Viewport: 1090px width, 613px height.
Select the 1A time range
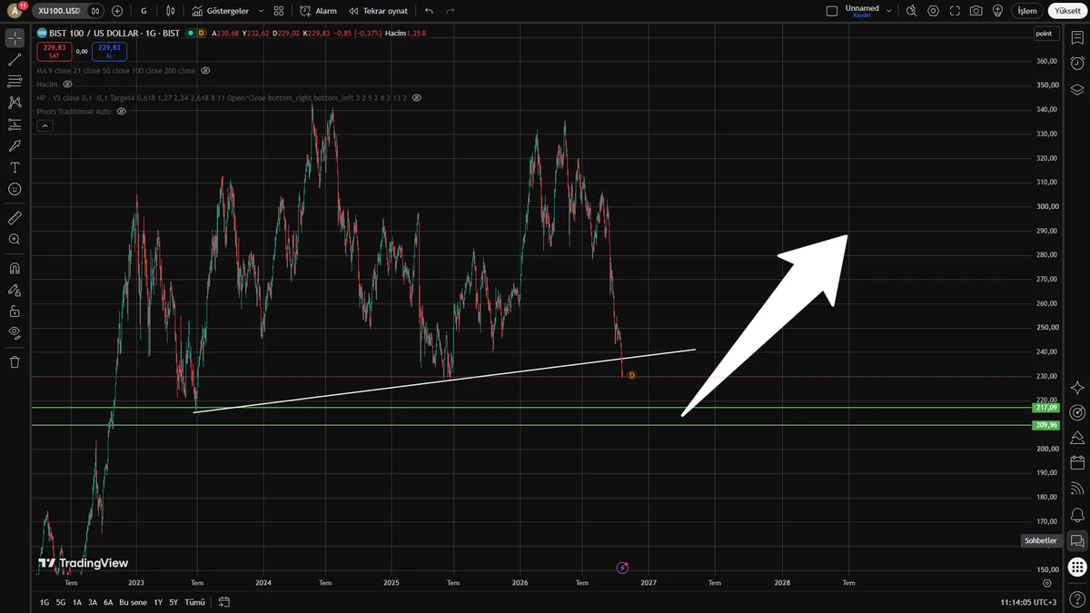(x=77, y=602)
